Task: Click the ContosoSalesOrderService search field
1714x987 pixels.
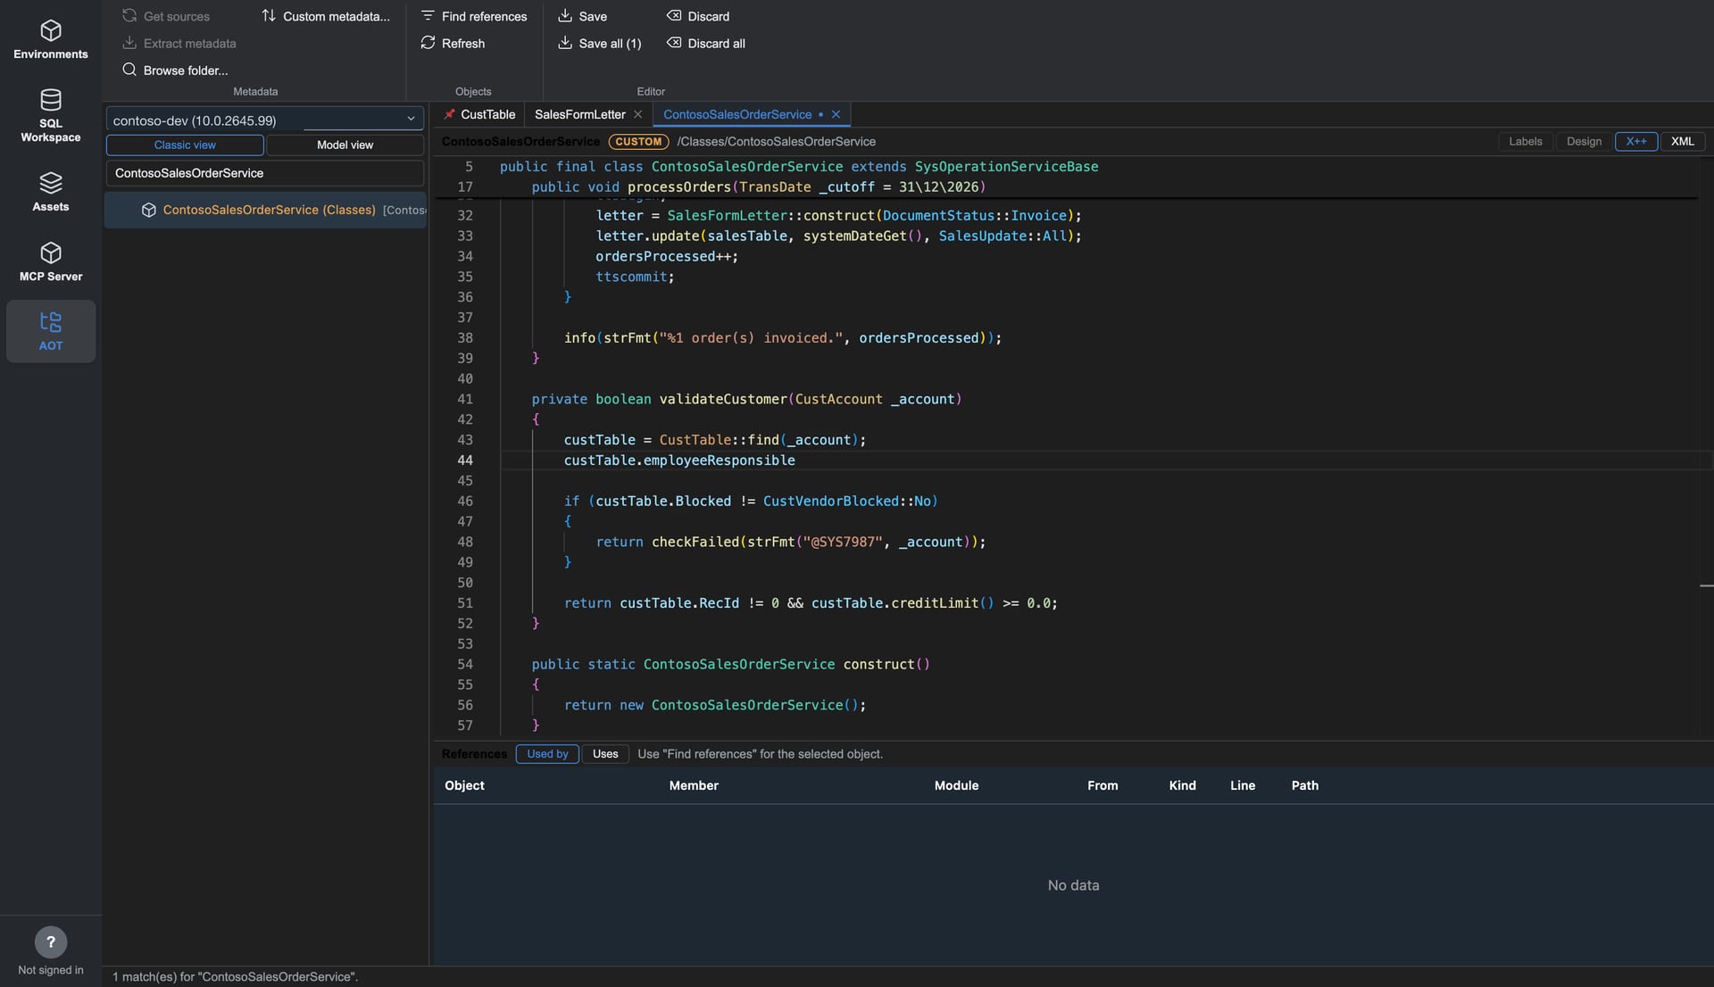Action: pyautogui.click(x=264, y=173)
